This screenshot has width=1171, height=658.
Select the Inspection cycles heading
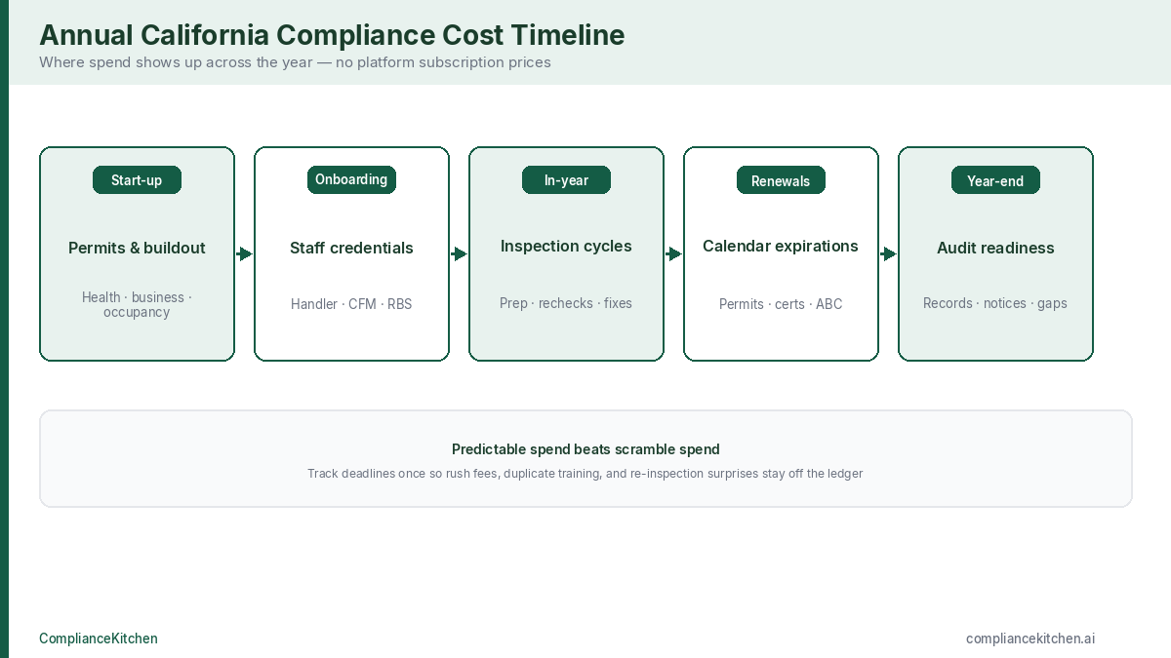coord(566,246)
